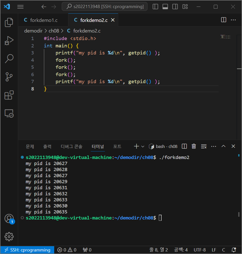
Task: Click the terminal scrollbar
Action: point(239,214)
